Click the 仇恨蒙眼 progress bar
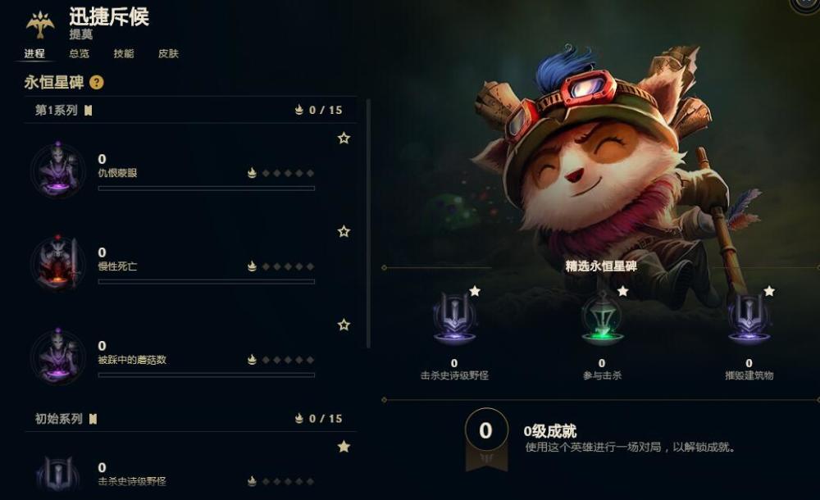Image resolution: width=820 pixels, height=500 pixels. [207, 189]
